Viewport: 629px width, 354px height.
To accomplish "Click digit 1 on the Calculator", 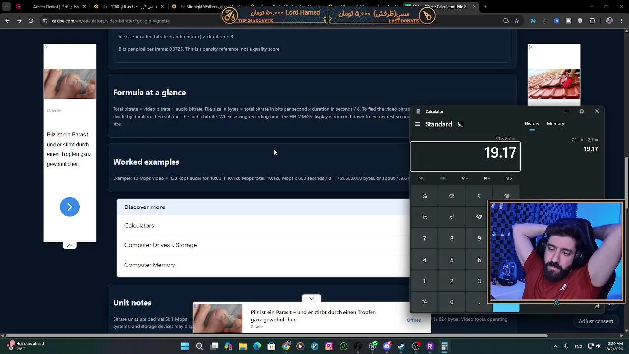I will 425,281.
